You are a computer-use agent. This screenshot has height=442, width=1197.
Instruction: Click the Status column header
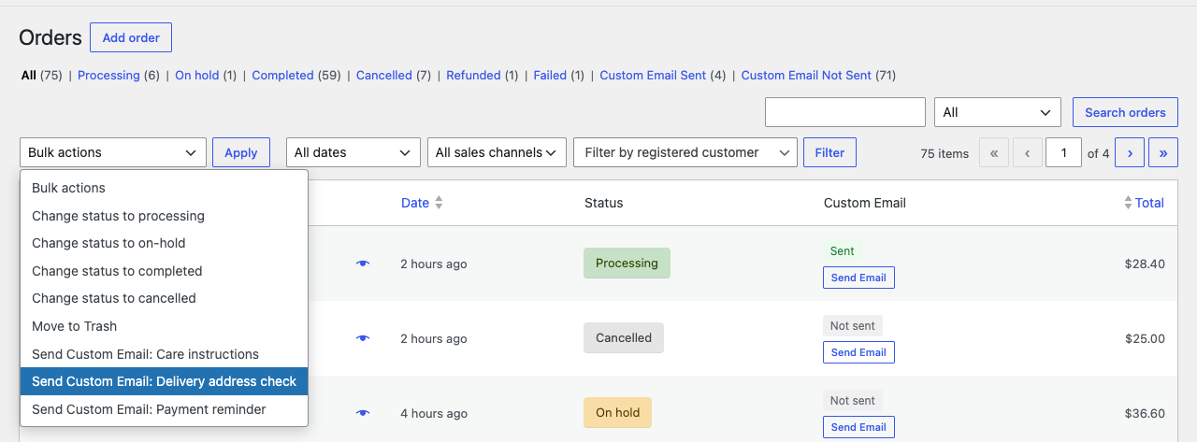point(604,203)
